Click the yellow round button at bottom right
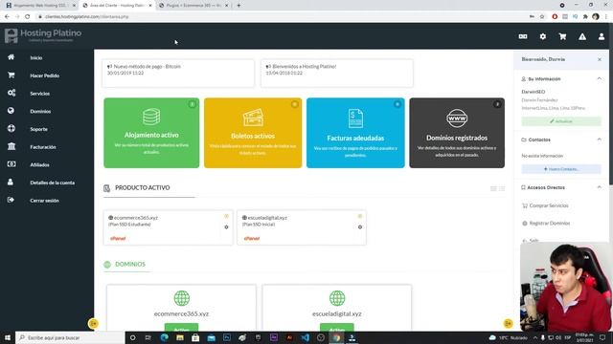 (508, 323)
